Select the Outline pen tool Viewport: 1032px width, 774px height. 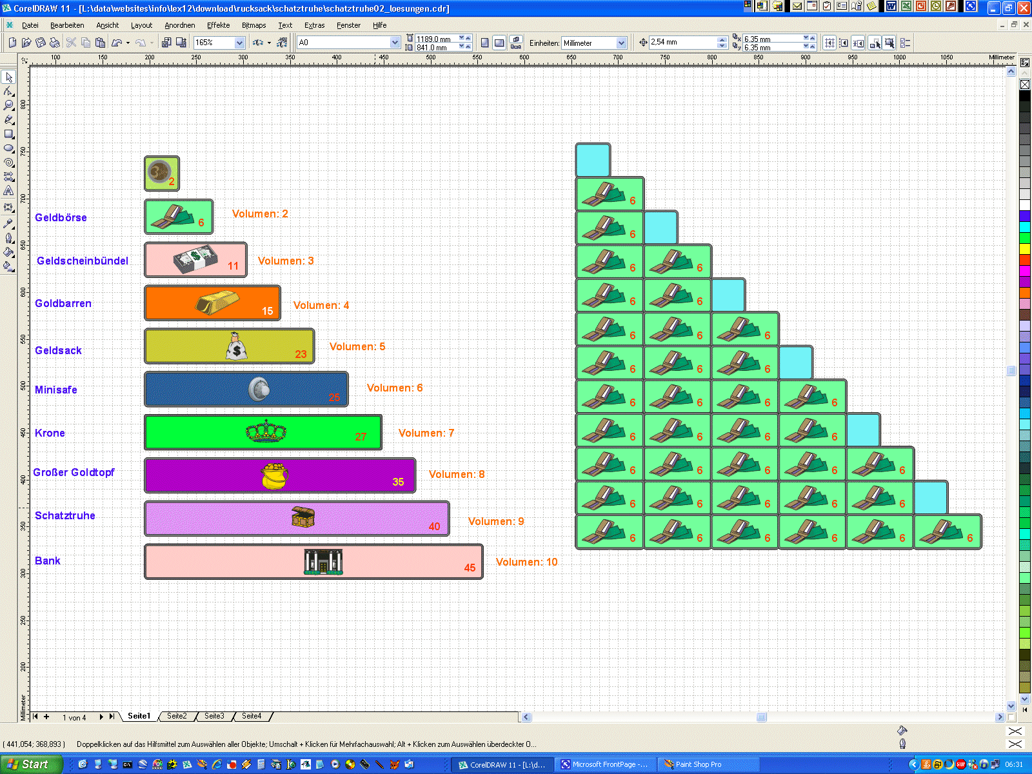click(x=9, y=237)
